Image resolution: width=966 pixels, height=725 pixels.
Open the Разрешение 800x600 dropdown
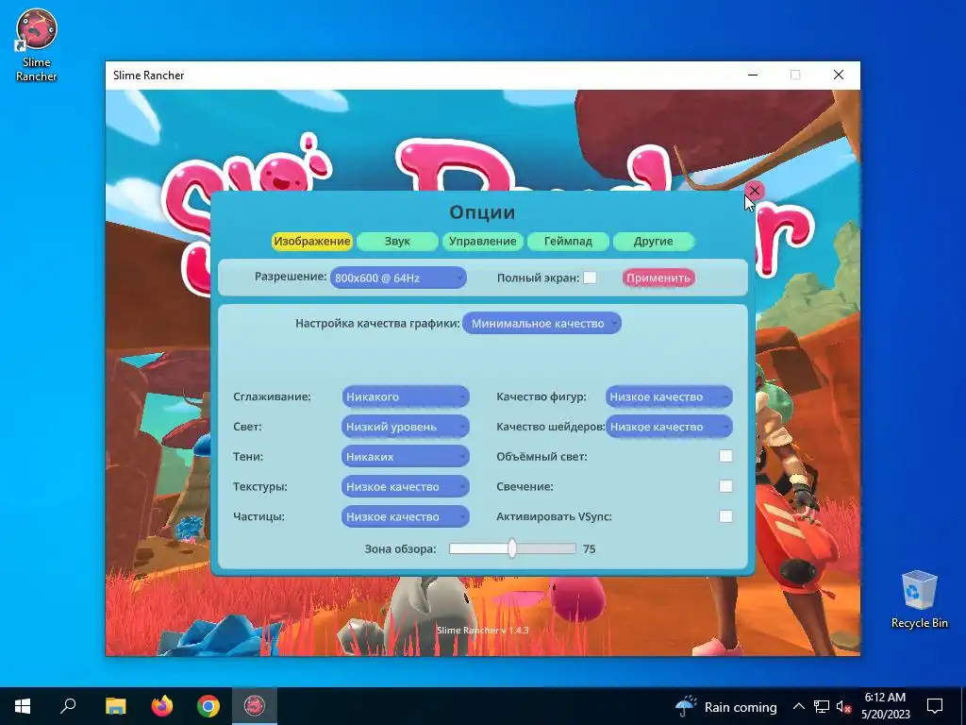[x=398, y=278]
